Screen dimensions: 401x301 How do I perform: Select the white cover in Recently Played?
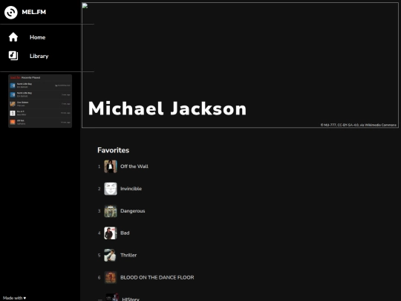[x=13, y=113]
